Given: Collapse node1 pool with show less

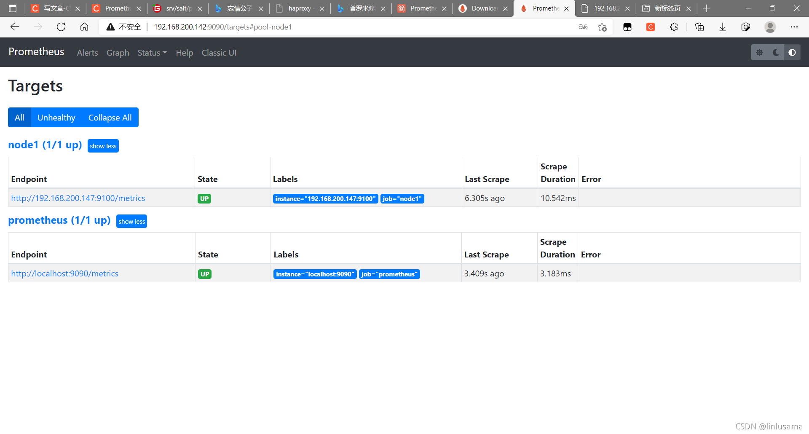Looking at the screenshot, I should (103, 146).
